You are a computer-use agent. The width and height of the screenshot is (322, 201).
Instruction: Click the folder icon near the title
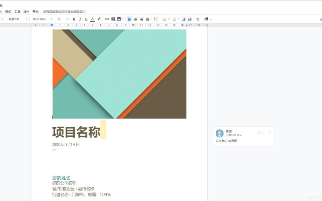(1, 6)
